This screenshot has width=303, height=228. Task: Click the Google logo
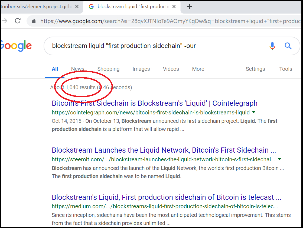(16, 46)
